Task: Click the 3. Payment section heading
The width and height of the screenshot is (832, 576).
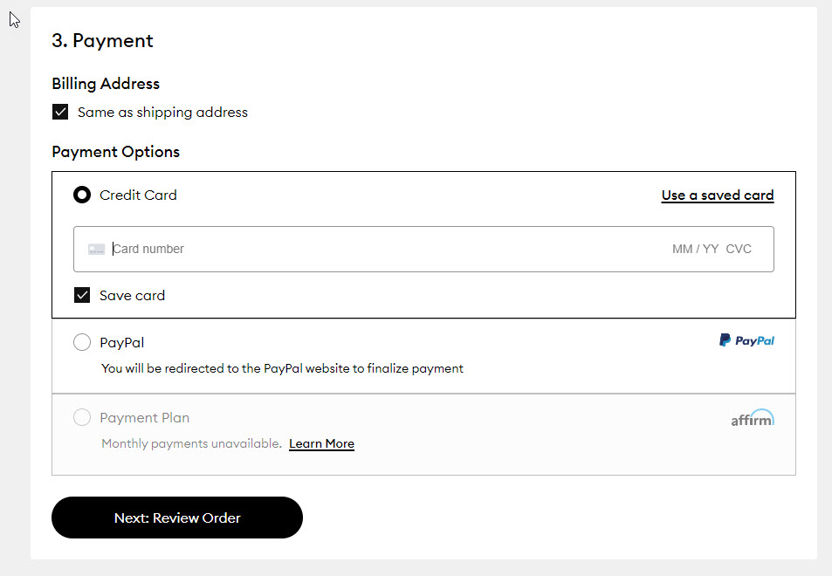Action: (102, 40)
